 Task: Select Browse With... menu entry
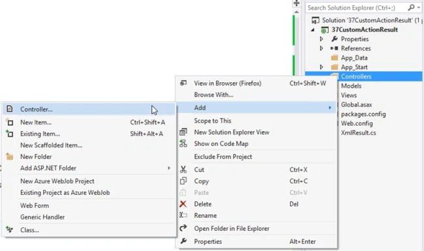[256, 95]
